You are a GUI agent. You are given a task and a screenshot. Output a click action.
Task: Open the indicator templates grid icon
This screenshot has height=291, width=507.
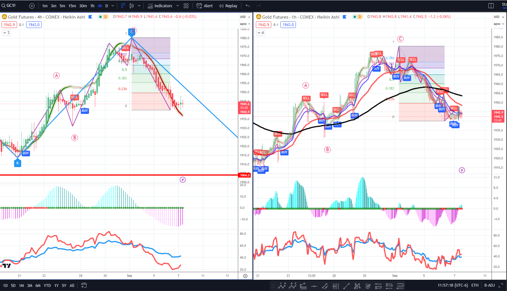(186, 6)
